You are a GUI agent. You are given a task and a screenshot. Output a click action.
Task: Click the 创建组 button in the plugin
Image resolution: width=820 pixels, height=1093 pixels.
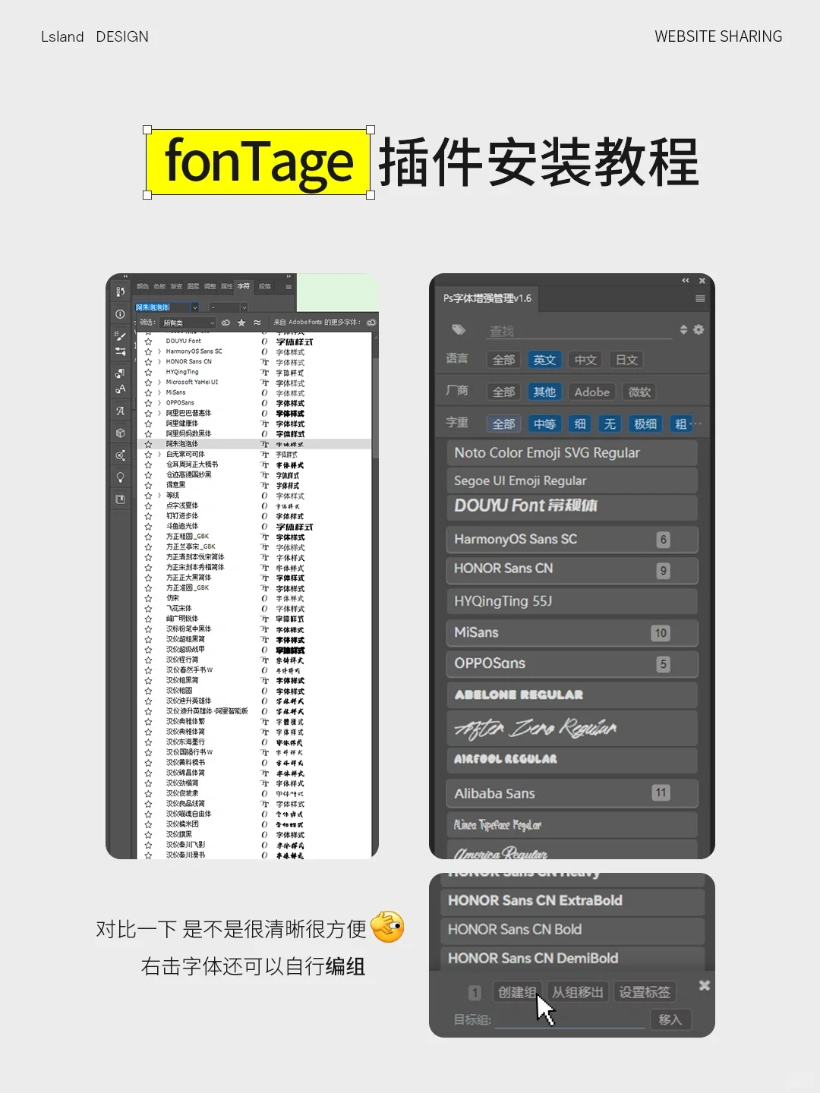(517, 991)
